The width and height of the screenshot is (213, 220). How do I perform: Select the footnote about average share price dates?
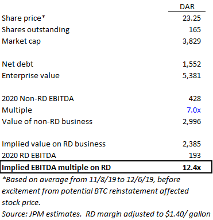(x=95, y=191)
